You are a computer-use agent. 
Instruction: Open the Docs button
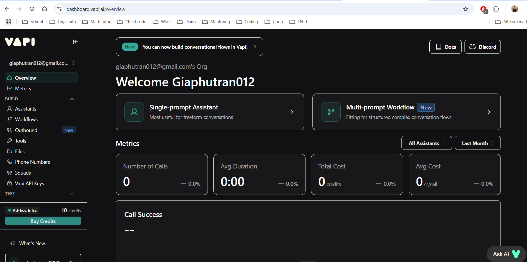tap(446, 47)
